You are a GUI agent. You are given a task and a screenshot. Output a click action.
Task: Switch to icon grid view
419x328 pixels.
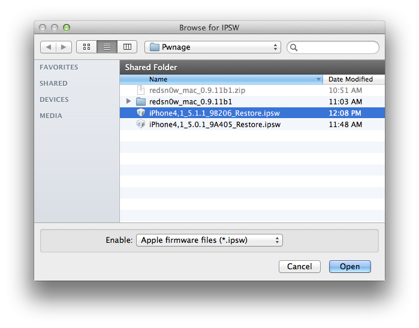pos(86,47)
